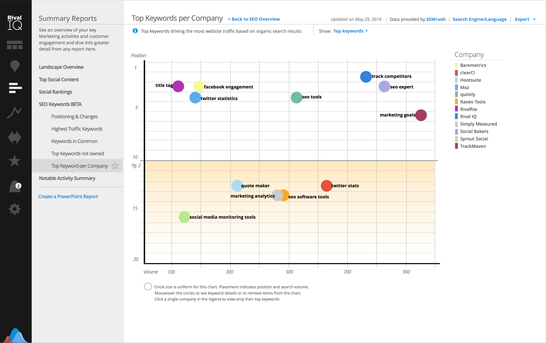
Task: Open the settings gear in sidebar
Action: [x=15, y=209]
